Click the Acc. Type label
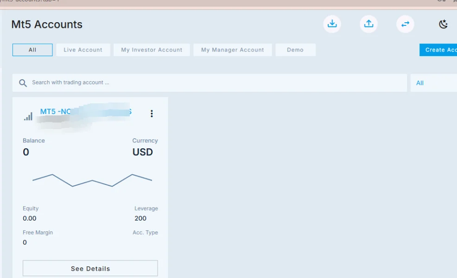The height and width of the screenshot is (278, 457). 145,233
